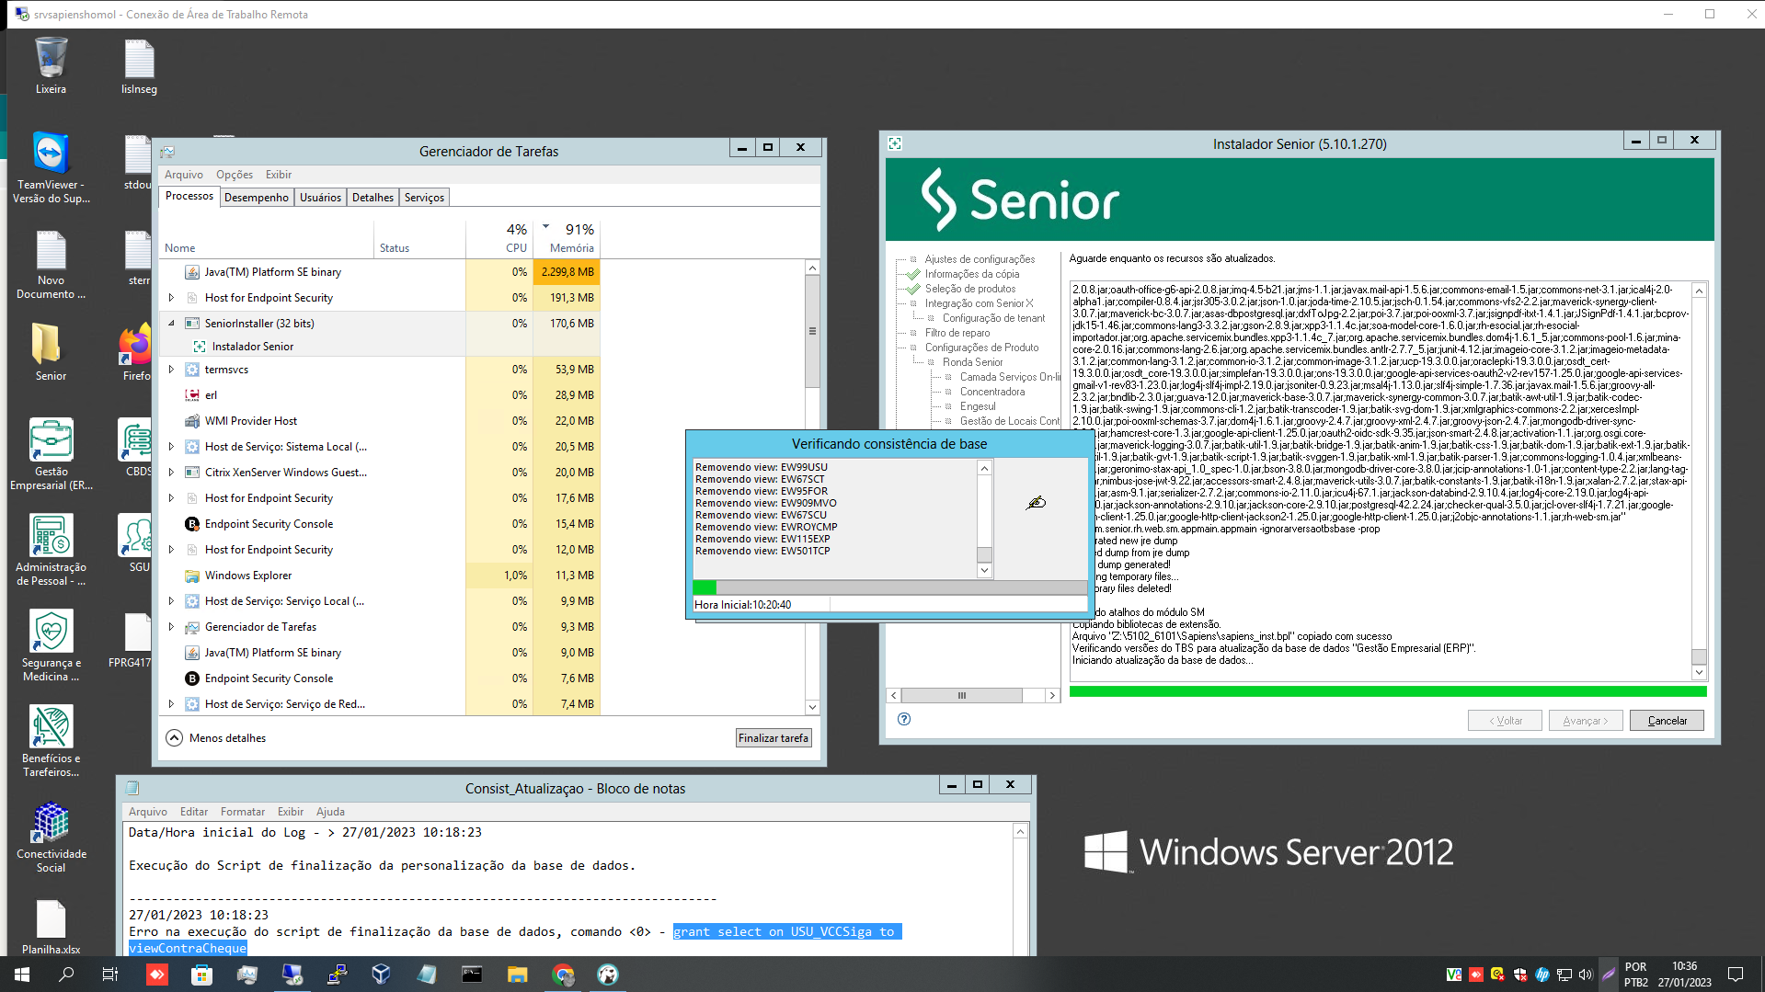Launch the Segurança e Medicina desktop shortcut
The width and height of the screenshot is (1765, 992).
pos(51,645)
